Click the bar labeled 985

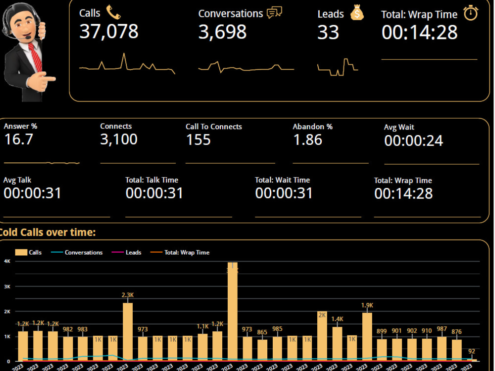pos(278,348)
